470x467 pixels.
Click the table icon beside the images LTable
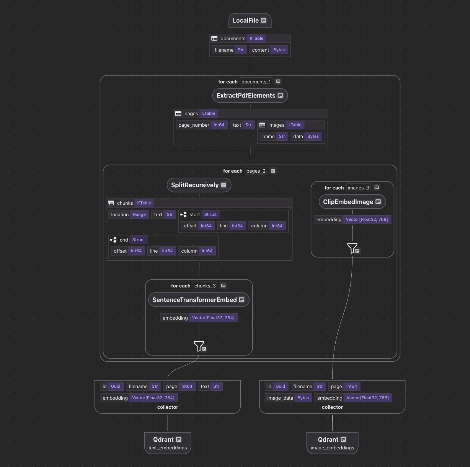(x=262, y=125)
